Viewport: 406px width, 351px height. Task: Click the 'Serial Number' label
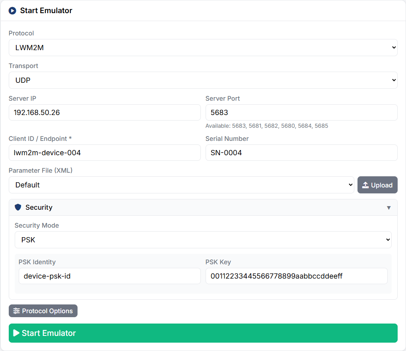227,138
